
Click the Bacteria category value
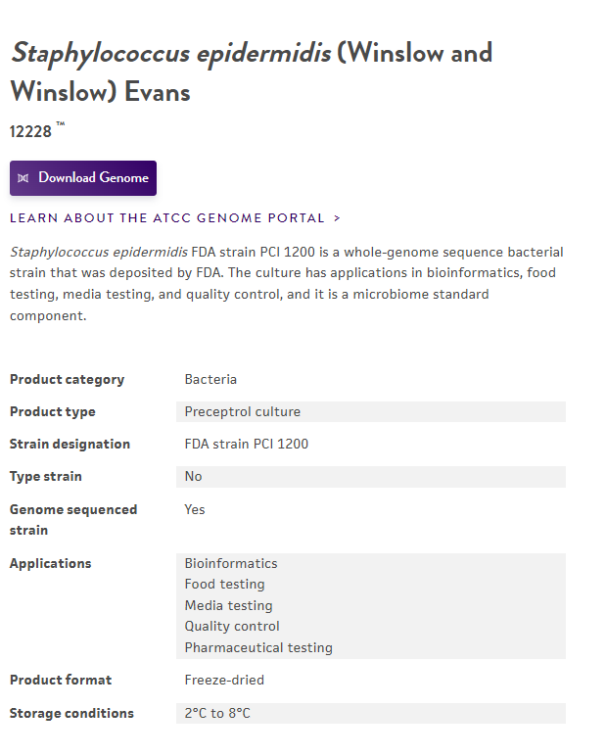coord(210,379)
